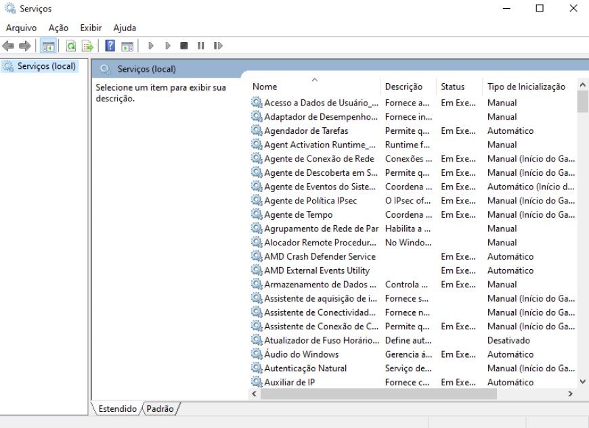Refresh the services list with the toolbar icon
The height and width of the screenshot is (428, 589).
pos(71,46)
